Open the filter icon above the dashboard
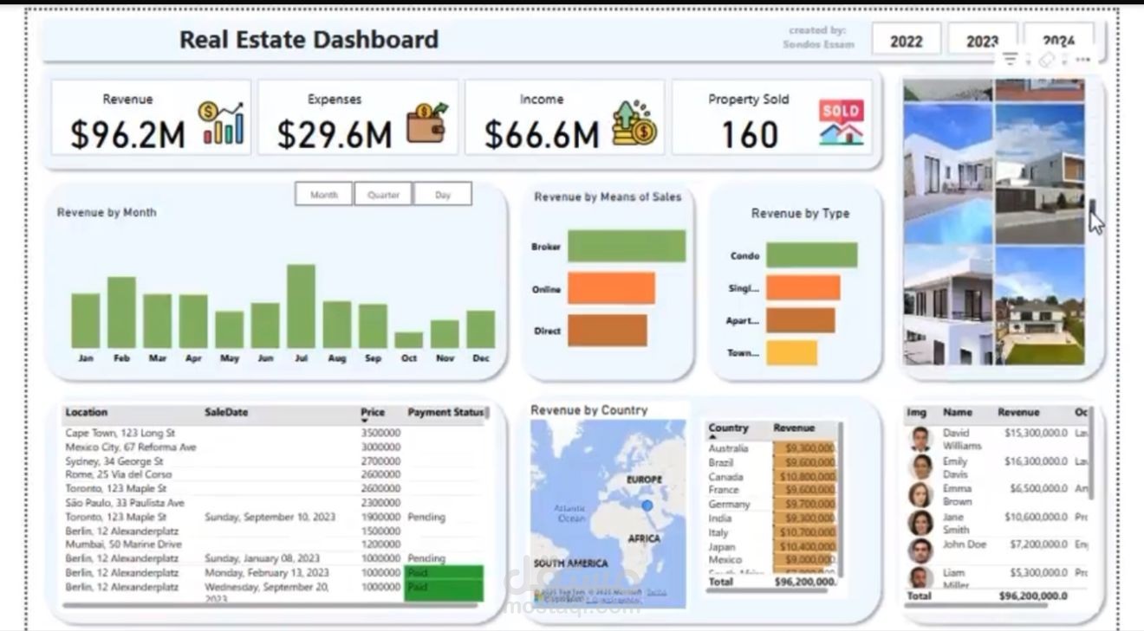This screenshot has height=631, width=1144. click(1011, 56)
